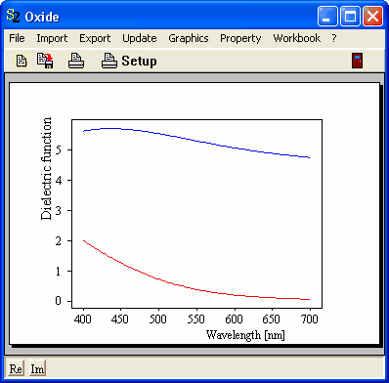Toggle the Im imaginary part button
Image resolution: width=389 pixels, height=383 pixels.
point(37,368)
